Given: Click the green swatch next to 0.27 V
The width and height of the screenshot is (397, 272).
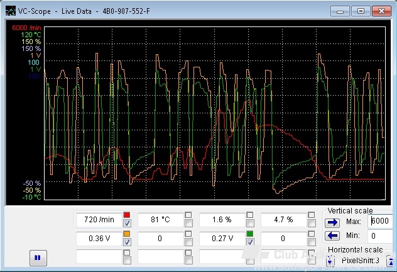Looking at the screenshot, I should pyautogui.click(x=250, y=234).
